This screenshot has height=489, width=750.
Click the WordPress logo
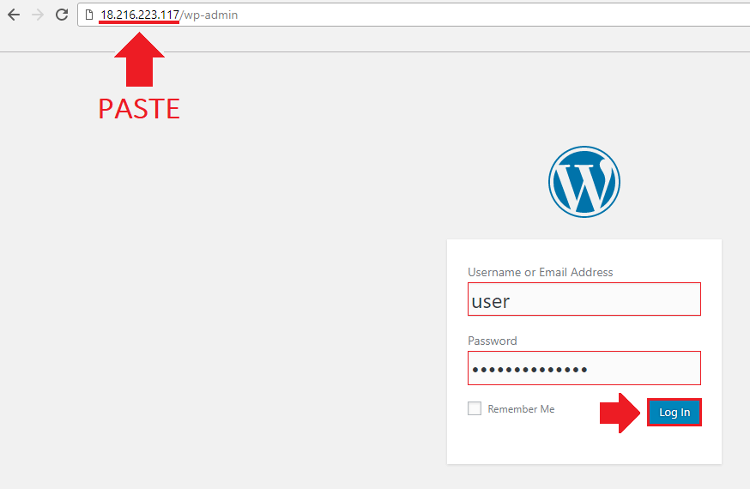(584, 182)
